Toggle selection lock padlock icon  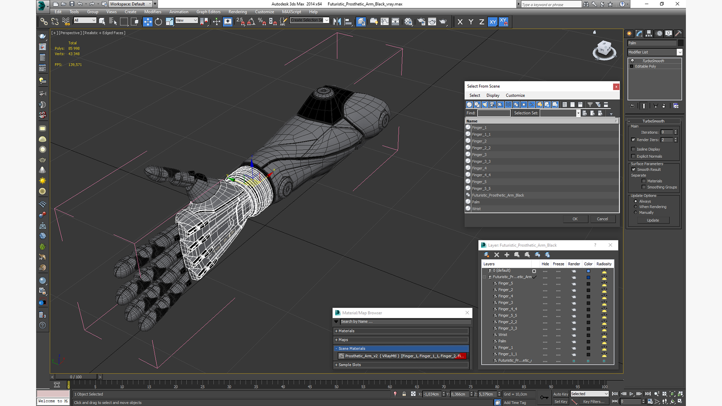pos(404,394)
